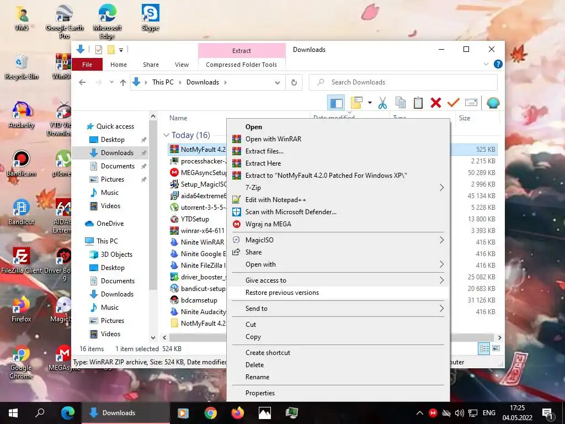The width and height of the screenshot is (565, 424).
Task: Click the Back navigation arrow
Action: (x=82, y=83)
